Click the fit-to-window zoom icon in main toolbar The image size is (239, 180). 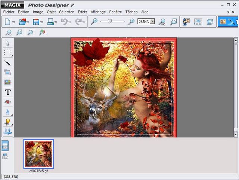pos(174,22)
